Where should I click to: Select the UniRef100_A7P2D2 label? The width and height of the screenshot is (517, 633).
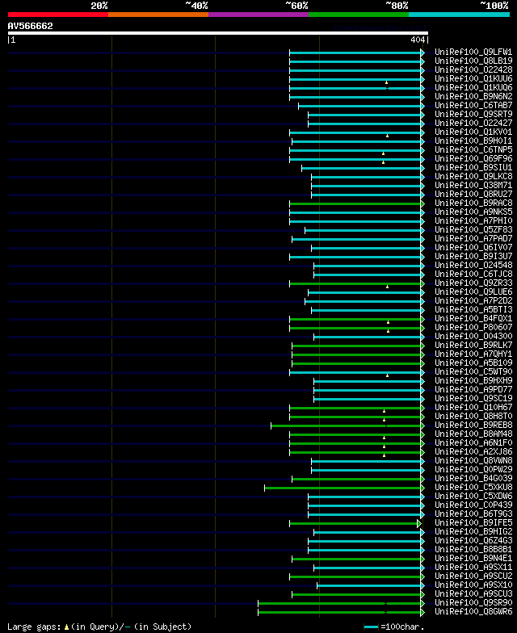(x=473, y=300)
